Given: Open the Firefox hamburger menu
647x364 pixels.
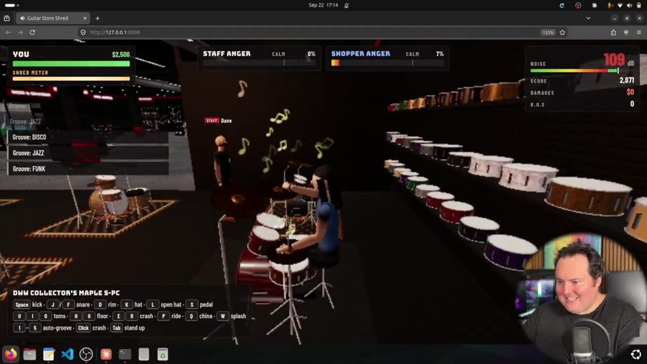Looking at the screenshot, I should coord(639,32).
